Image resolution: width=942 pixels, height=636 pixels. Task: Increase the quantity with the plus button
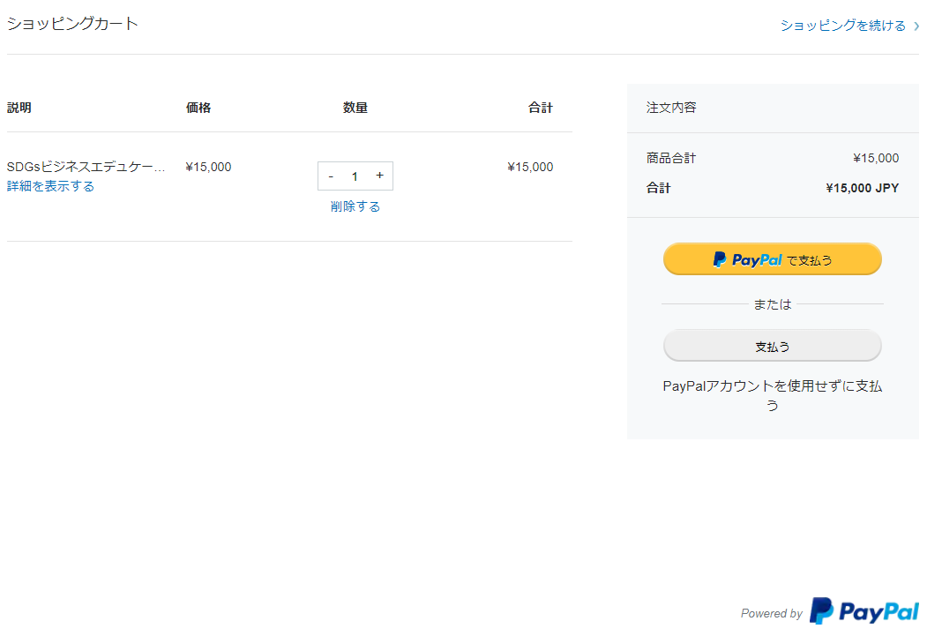[x=379, y=176]
